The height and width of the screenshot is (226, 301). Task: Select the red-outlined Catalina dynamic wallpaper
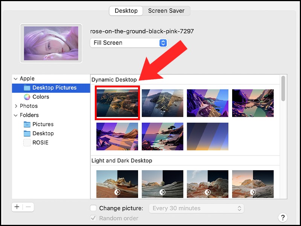tap(117, 103)
